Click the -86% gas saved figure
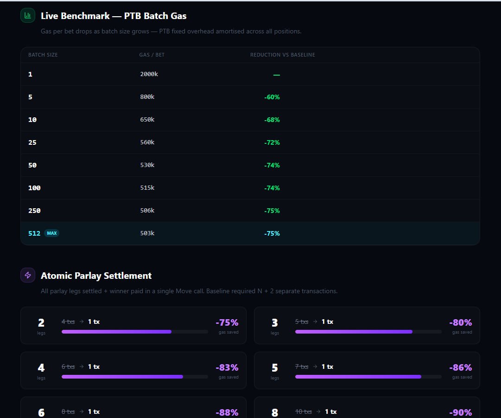 [460, 367]
